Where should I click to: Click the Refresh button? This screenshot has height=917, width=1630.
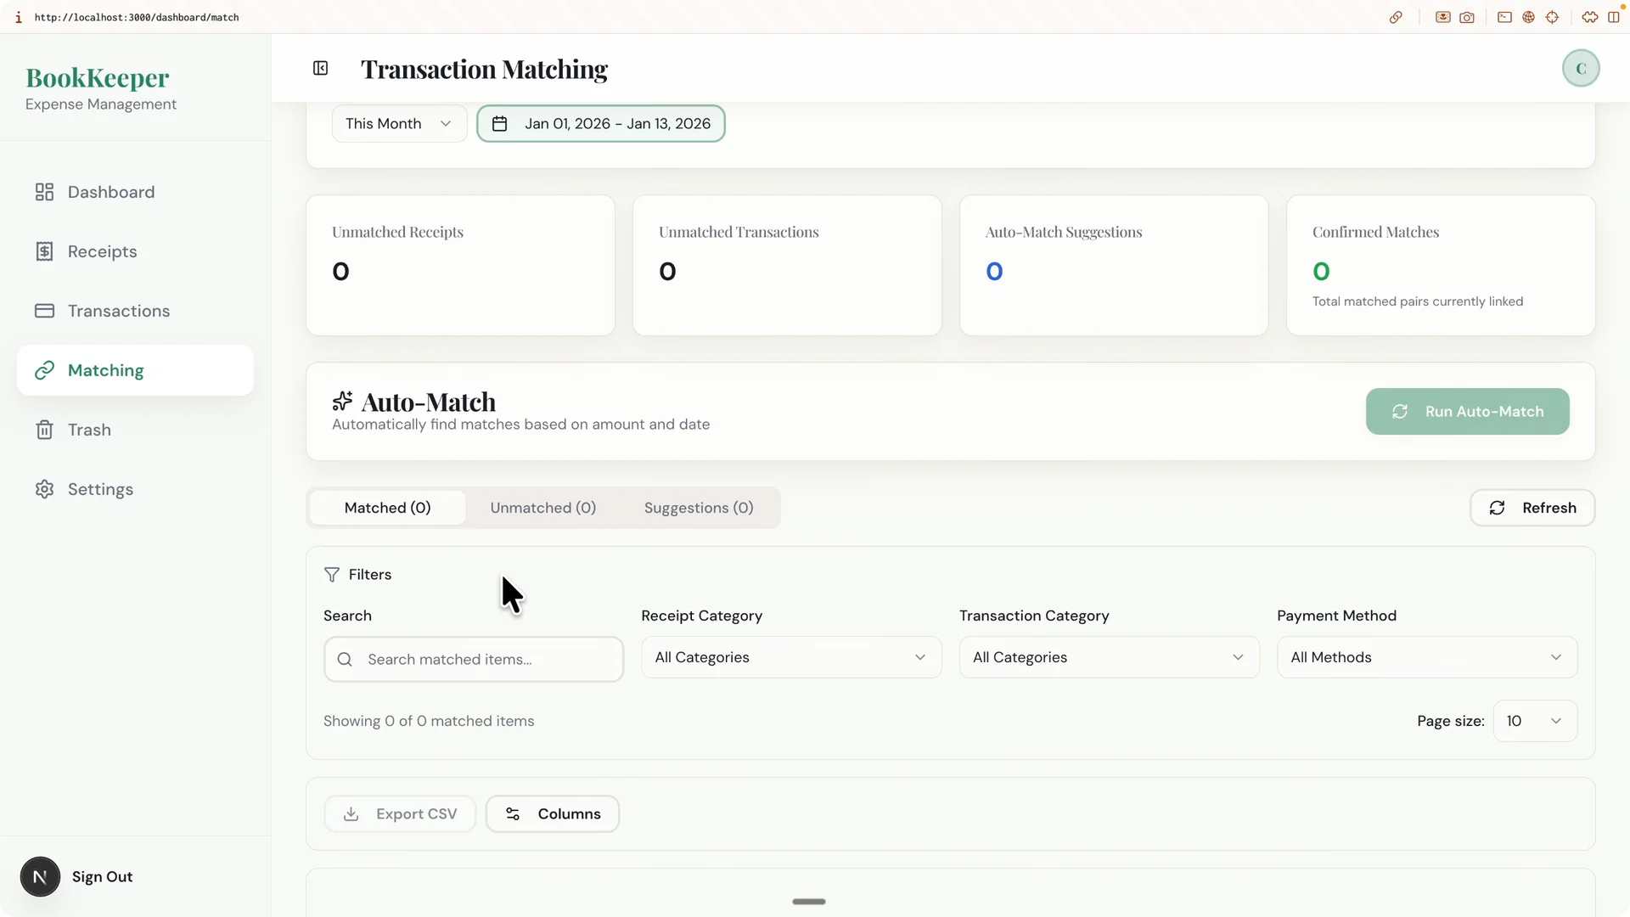coord(1532,508)
